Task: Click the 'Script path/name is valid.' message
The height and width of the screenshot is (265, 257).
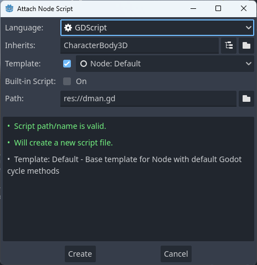Action: click(x=60, y=126)
